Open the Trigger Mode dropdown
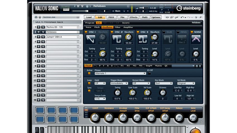The image size is (237, 133). (119, 83)
